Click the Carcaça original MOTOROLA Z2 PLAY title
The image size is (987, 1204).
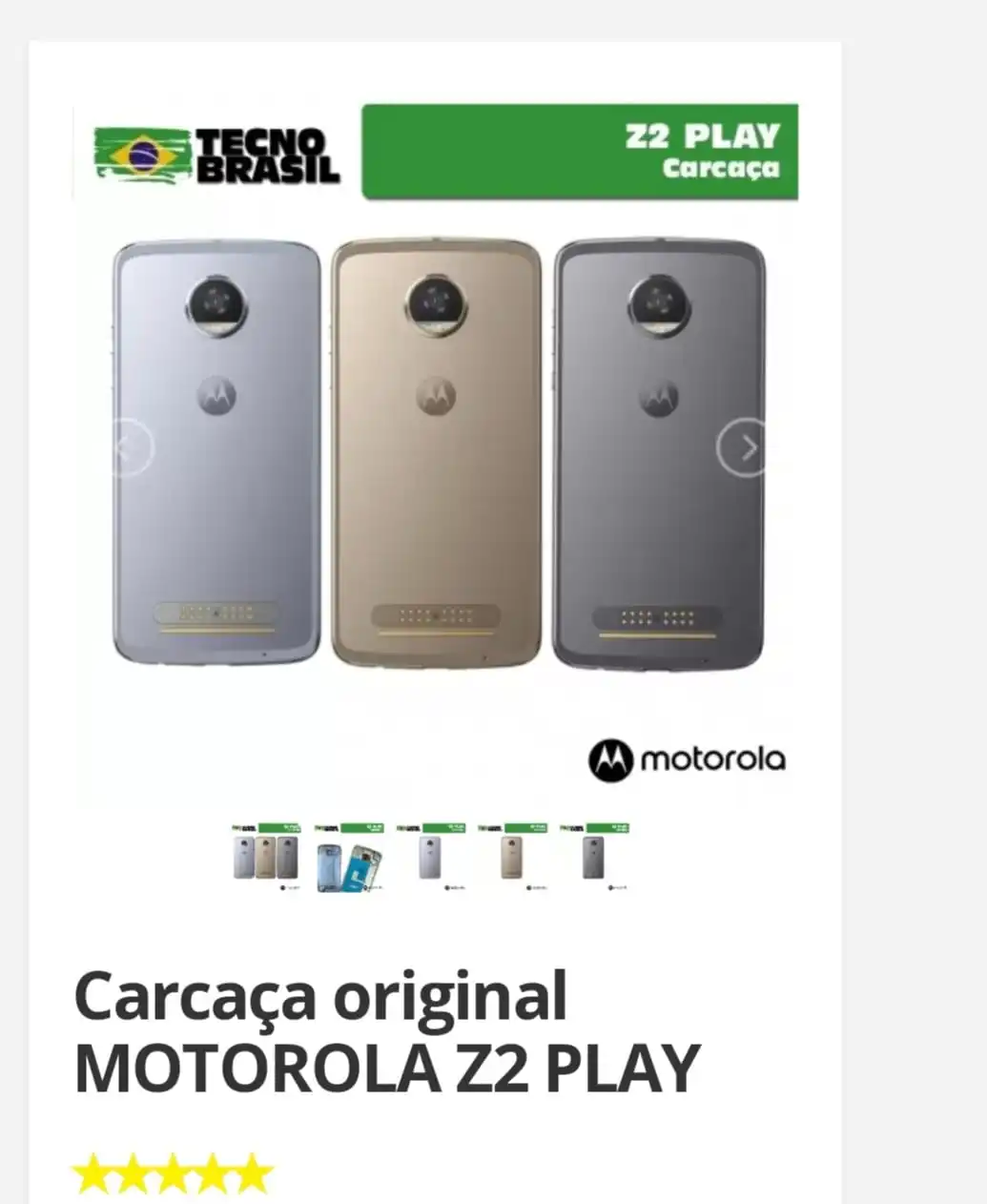point(387,1032)
